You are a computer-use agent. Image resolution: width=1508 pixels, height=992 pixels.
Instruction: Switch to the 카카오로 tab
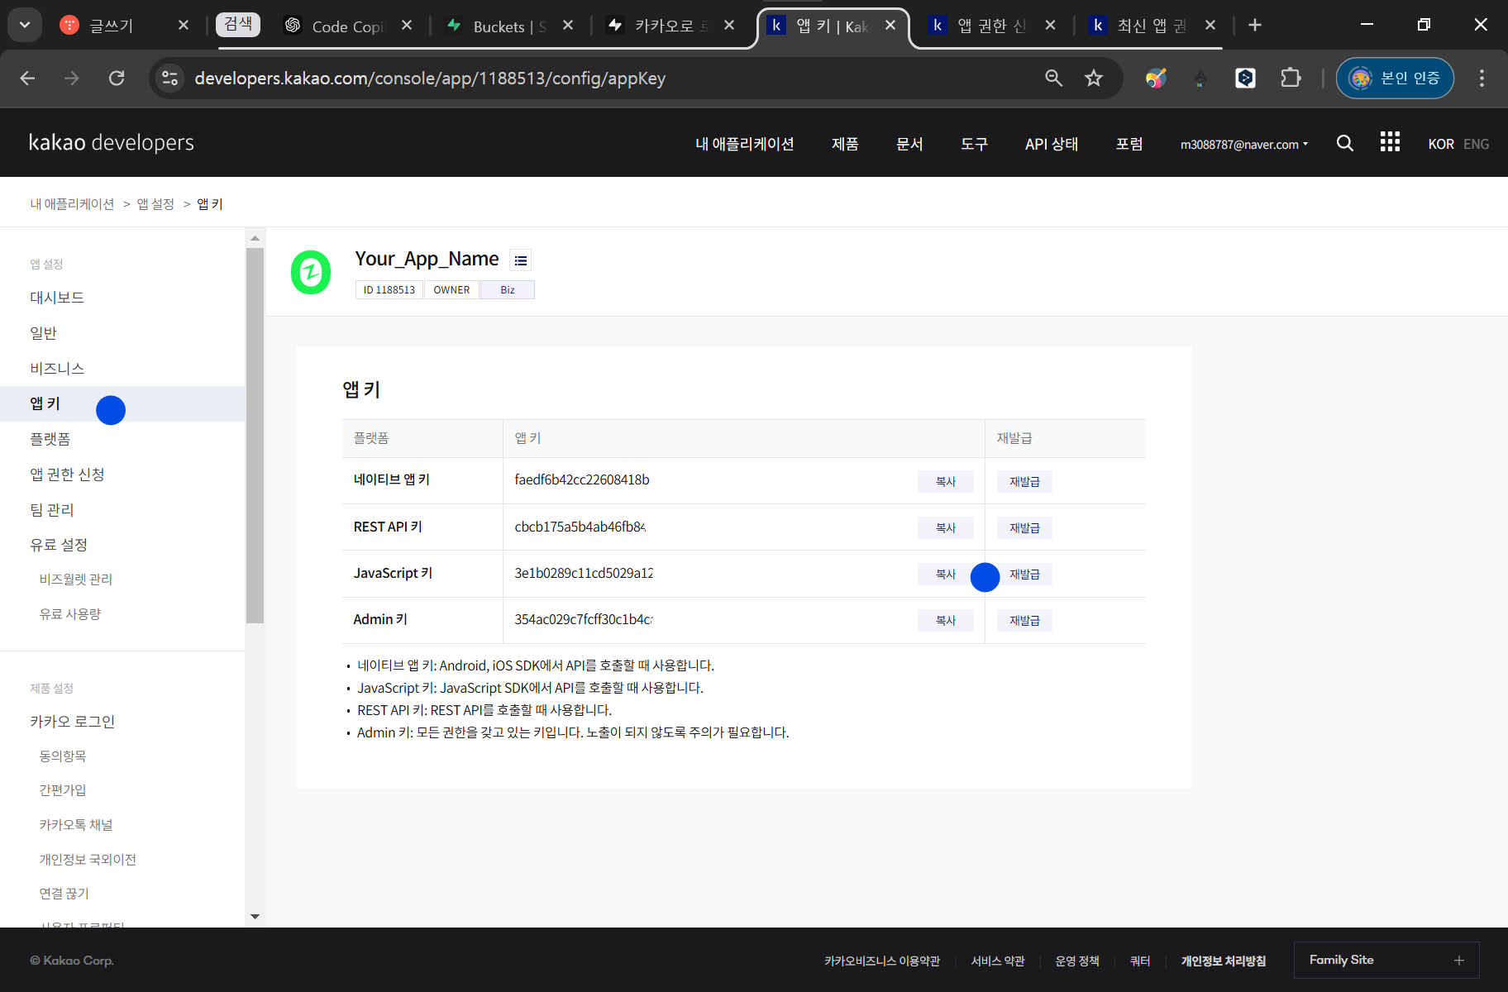point(671,26)
